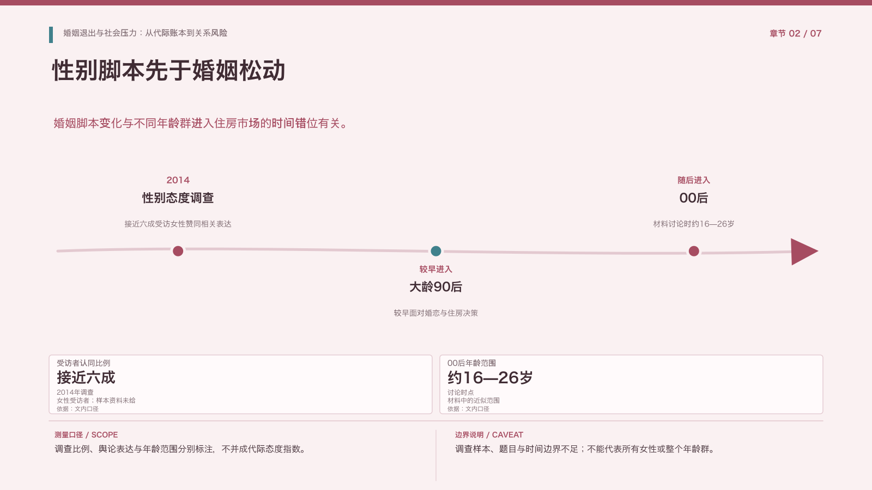Image resolution: width=872 pixels, height=490 pixels.
Task: Click the timeline arrowhead at the end
Action: (x=804, y=252)
